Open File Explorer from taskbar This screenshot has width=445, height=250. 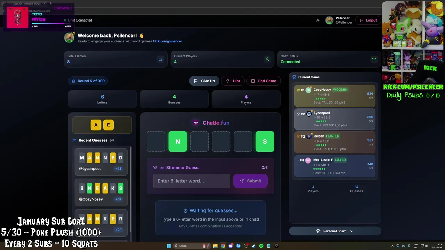(215, 246)
